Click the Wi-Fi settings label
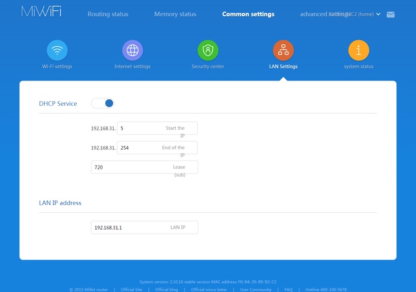Image resolution: width=416 pixels, height=292 pixels. click(57, 66)
